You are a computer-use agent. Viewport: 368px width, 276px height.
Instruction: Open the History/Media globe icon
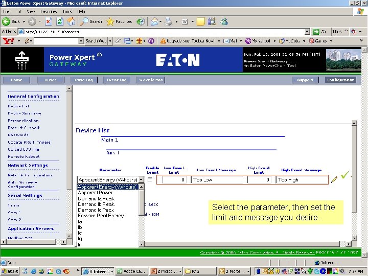pos(141,22)
